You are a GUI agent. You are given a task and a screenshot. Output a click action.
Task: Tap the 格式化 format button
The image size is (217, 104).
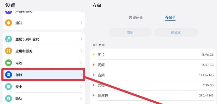176,32
